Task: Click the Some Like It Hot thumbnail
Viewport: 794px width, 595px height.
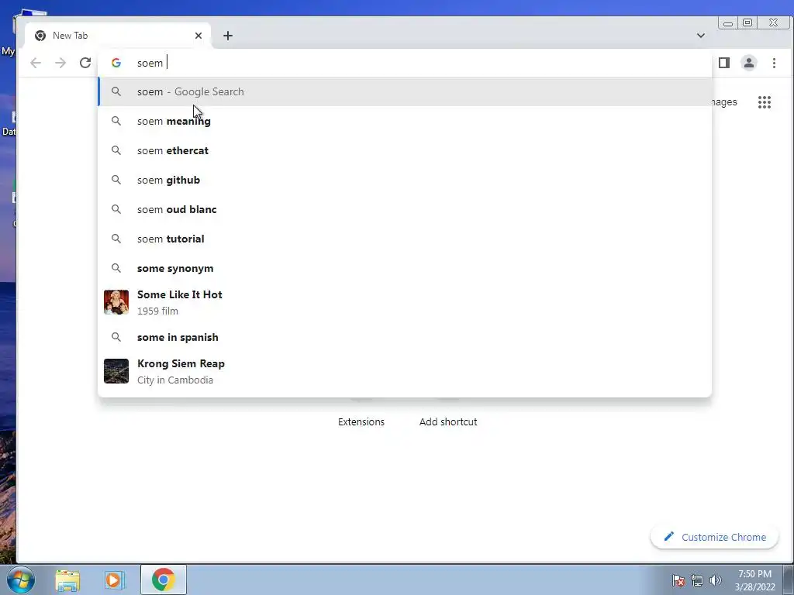Action: [116, 303]
